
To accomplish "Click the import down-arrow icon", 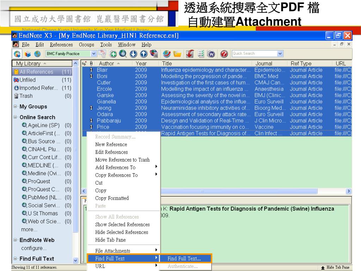I will tap(133, 54).
